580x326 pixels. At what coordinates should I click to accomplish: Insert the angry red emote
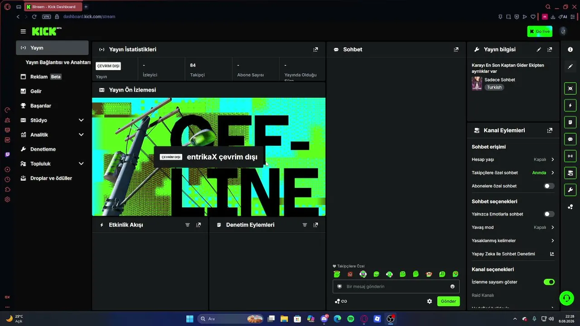pyautogui.click(x=350, y=274)
